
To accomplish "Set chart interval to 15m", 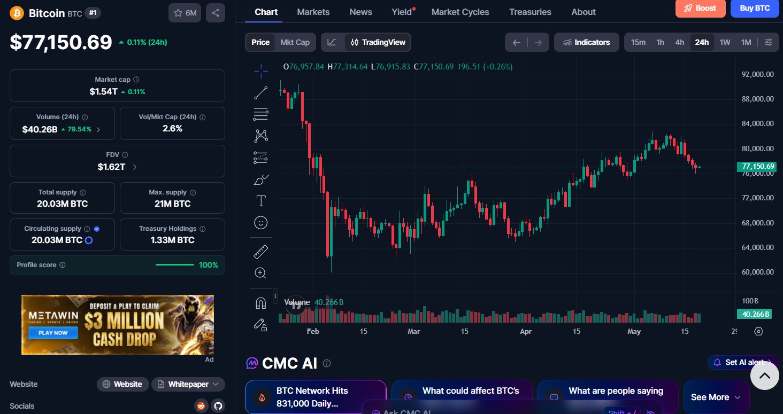I will point(638,42).
